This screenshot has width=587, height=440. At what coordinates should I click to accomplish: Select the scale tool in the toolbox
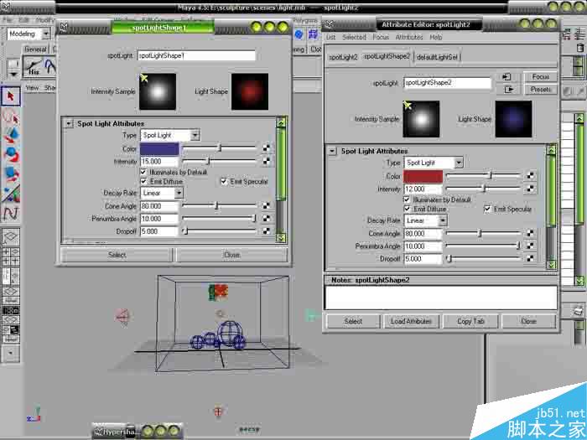point(10,174)
